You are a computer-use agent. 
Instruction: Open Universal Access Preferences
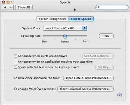pos(86,89)
